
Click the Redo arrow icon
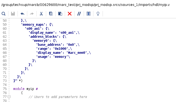[x=32, y=14]
